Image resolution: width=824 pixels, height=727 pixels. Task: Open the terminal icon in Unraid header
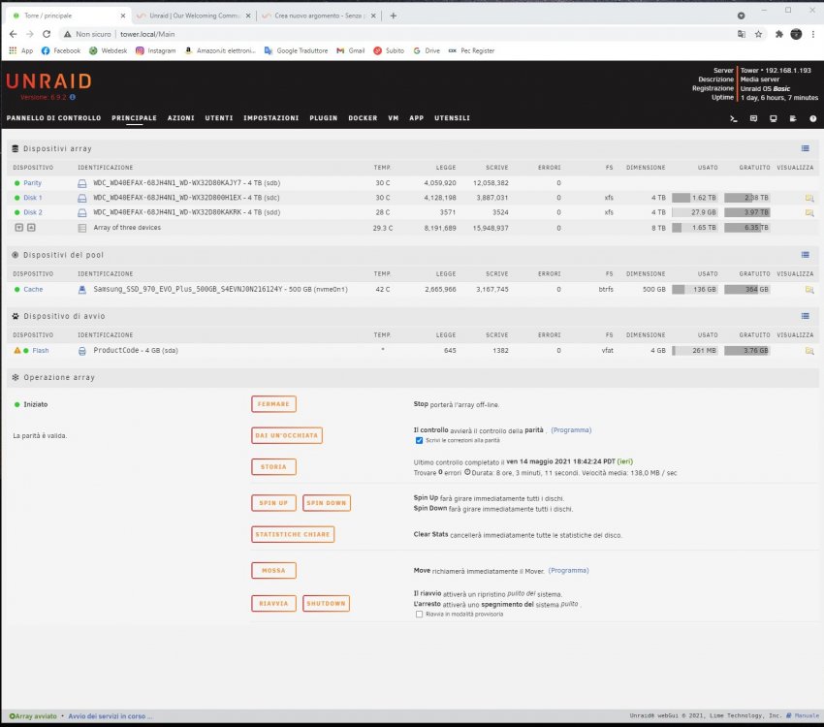(734, 118)
